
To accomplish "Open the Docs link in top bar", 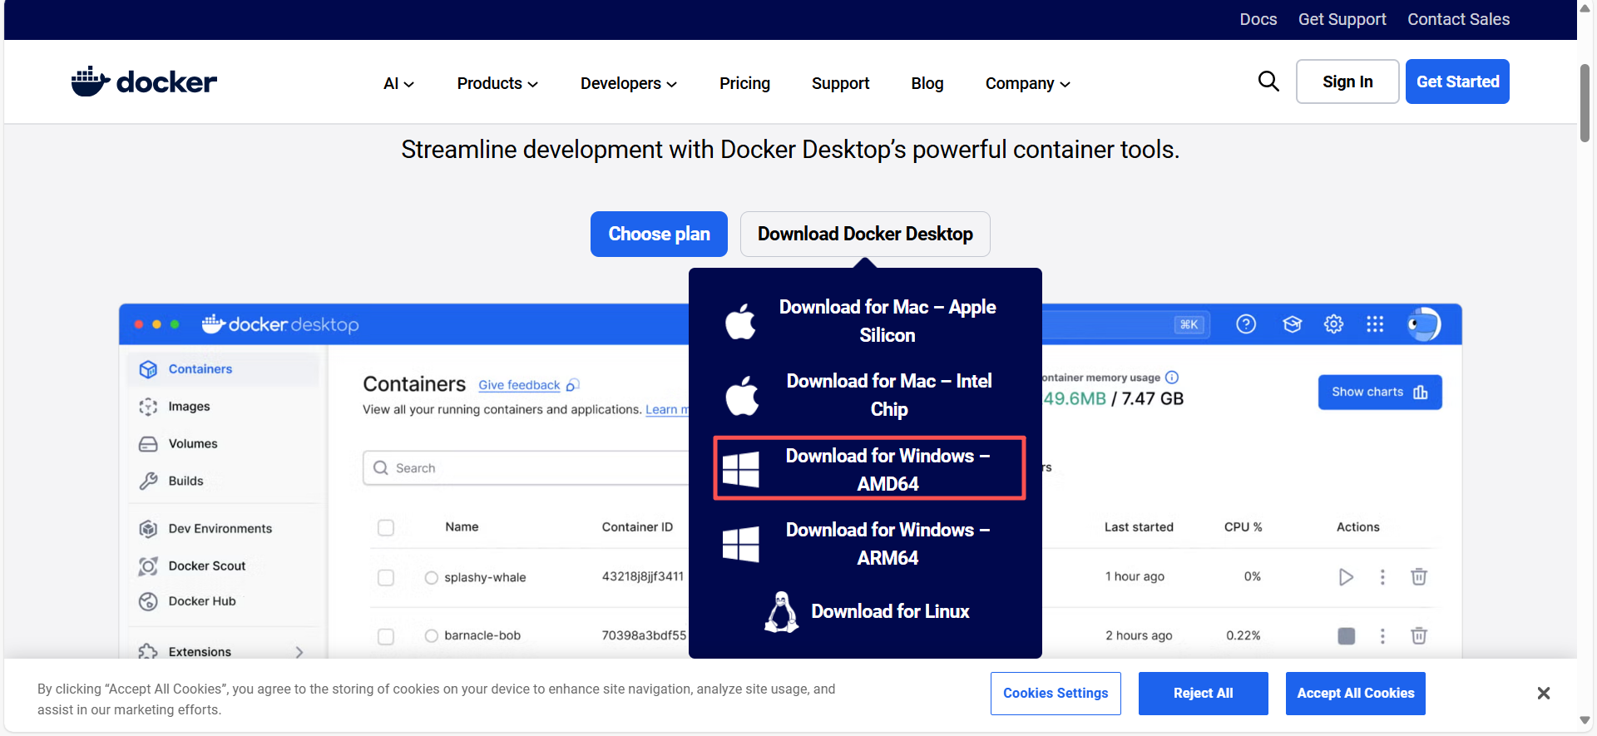I will click(x=1258, y=19).
